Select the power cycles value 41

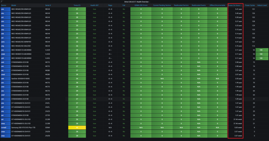click(x=254, y=99)
